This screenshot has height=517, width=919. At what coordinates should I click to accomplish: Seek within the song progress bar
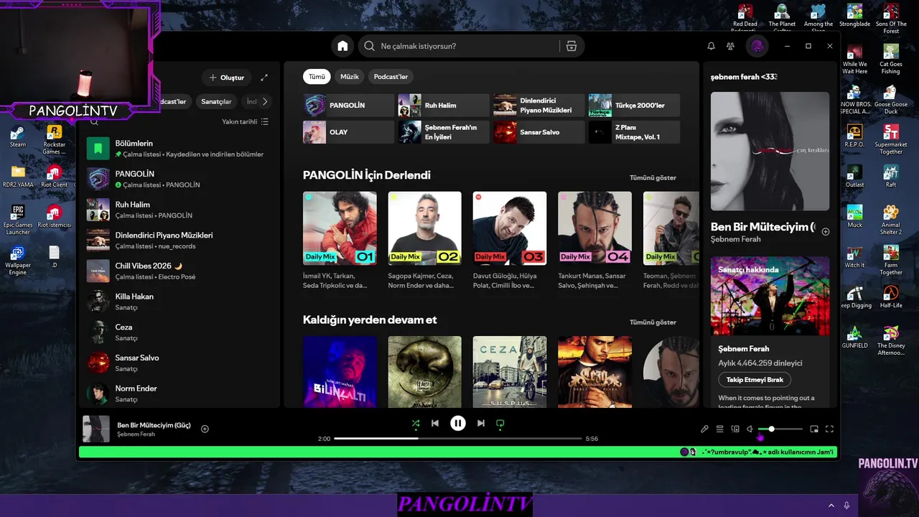pyautogui.click(x=458, y=438)
